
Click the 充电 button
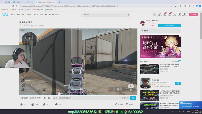(152, 26)
